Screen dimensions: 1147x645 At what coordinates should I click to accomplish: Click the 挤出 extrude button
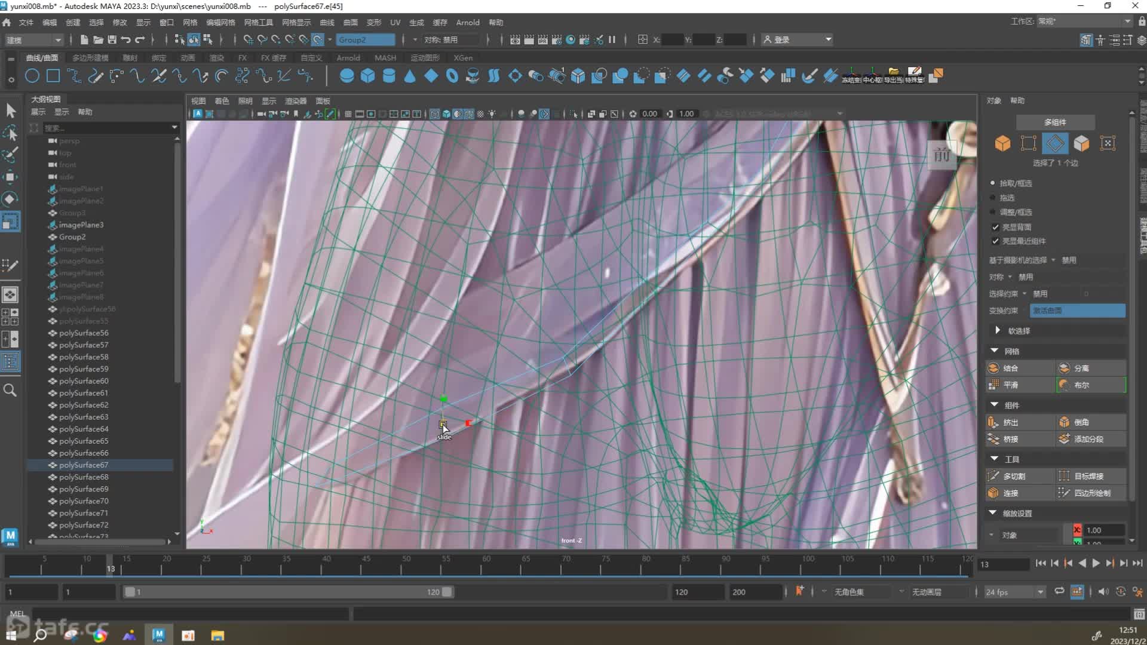[x=1020, y=422]
